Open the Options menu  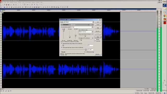(33, 2)
